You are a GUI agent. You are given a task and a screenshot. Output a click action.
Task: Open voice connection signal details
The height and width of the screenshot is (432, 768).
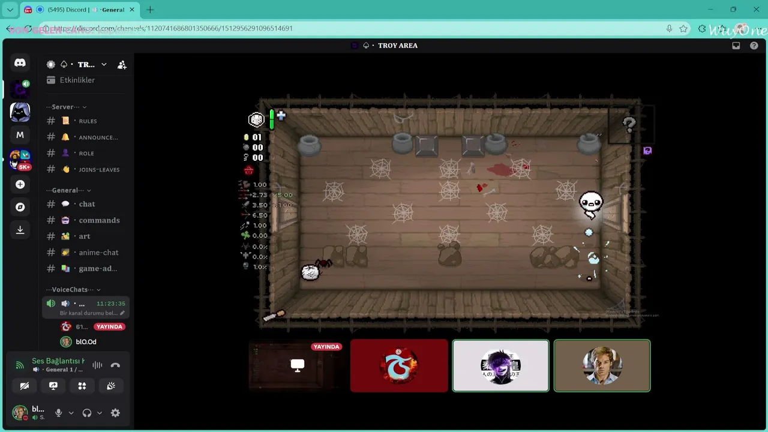[20, 365]
